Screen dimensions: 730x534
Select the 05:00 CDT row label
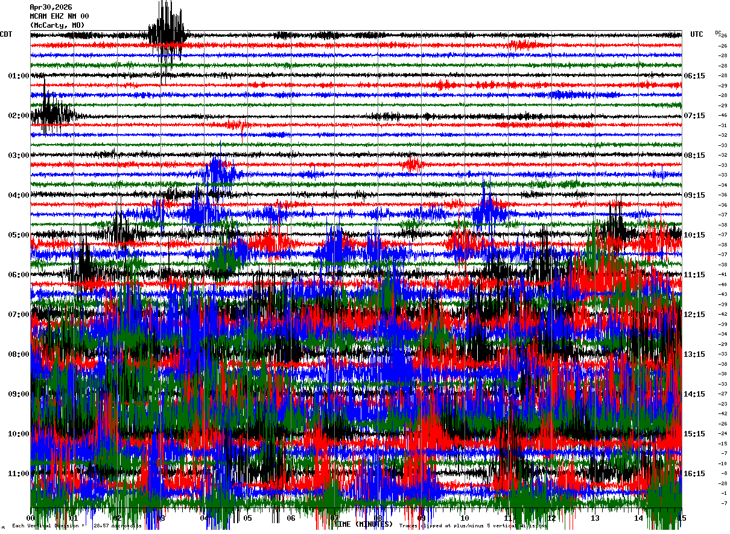[x=19, y=235]
